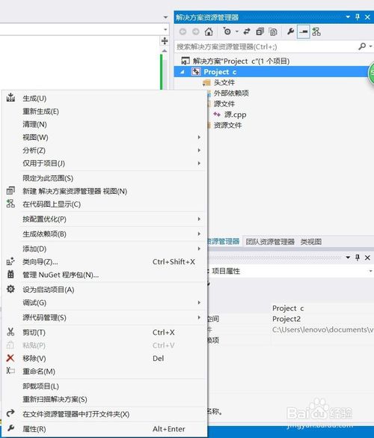Pin the Properties panel
Screen dimensions: 374x438
(x=358, y=258)
